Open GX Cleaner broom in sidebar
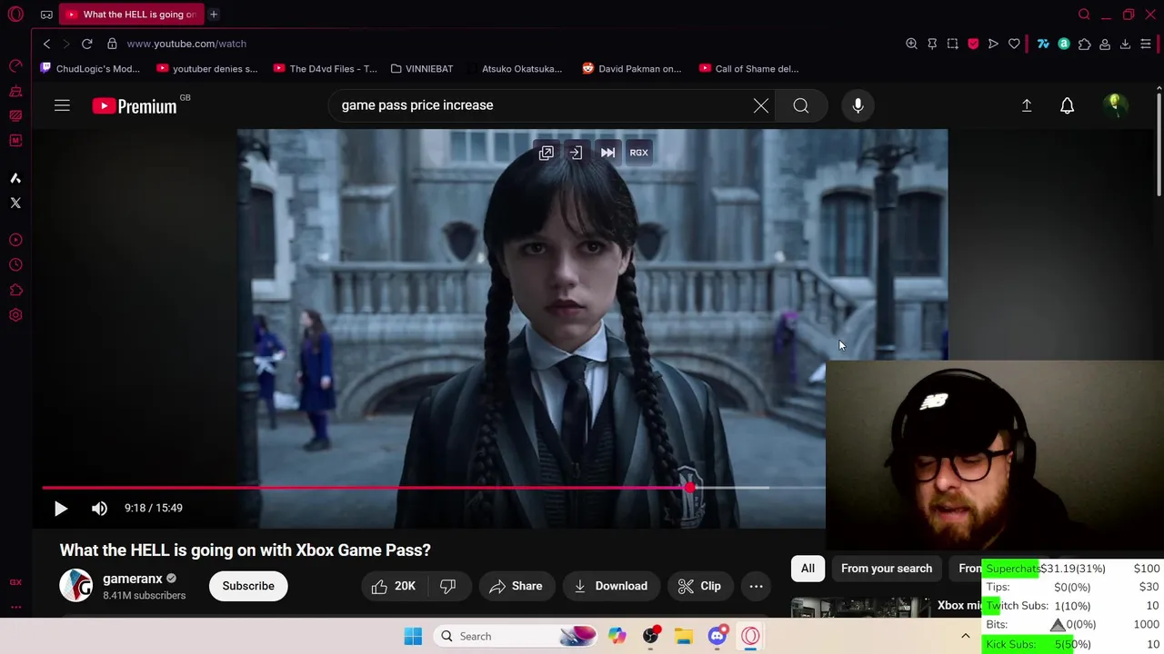The height and width of the screenshot is (654, 1164). (x=15, y=91)
